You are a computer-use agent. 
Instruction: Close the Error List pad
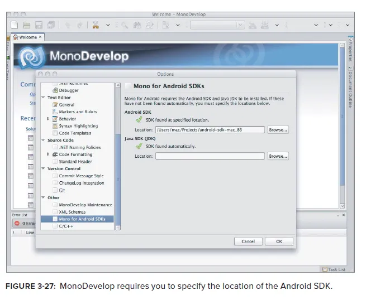[x=344, y=215]
